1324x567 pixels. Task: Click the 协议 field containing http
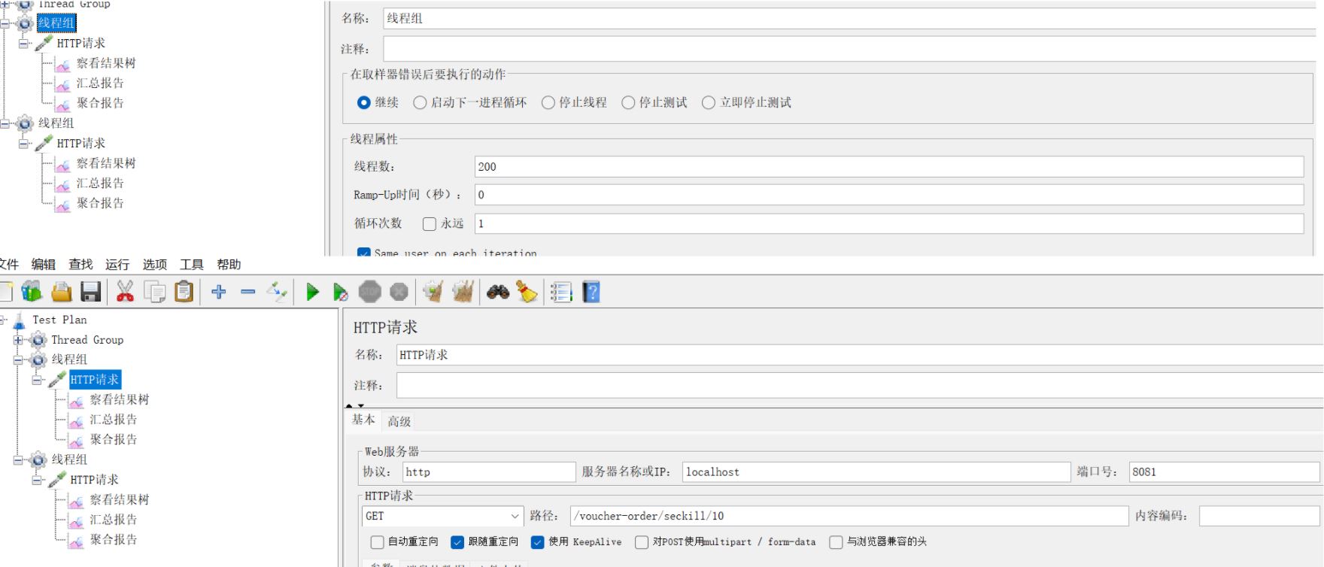489,472
